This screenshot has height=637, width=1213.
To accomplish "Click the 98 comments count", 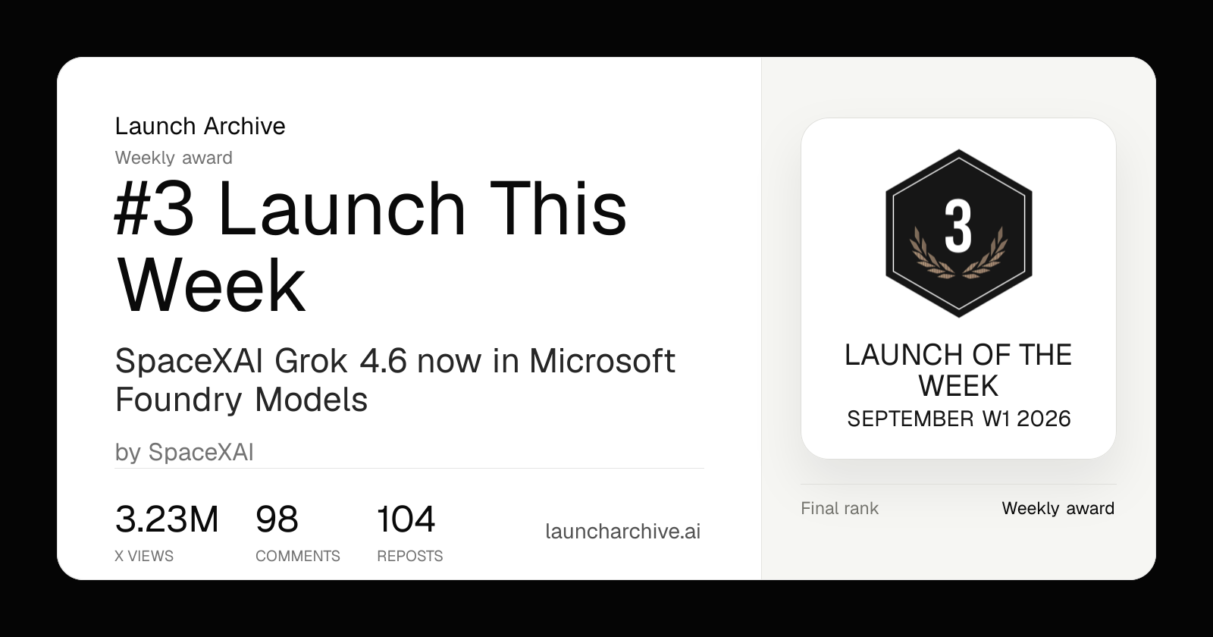I will pos(277,519).
